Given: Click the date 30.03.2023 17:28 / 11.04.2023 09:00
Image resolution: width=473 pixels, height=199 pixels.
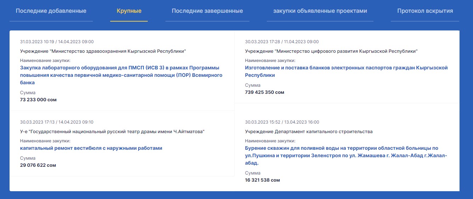Looking at the screenshot, I should coord(282,42).
